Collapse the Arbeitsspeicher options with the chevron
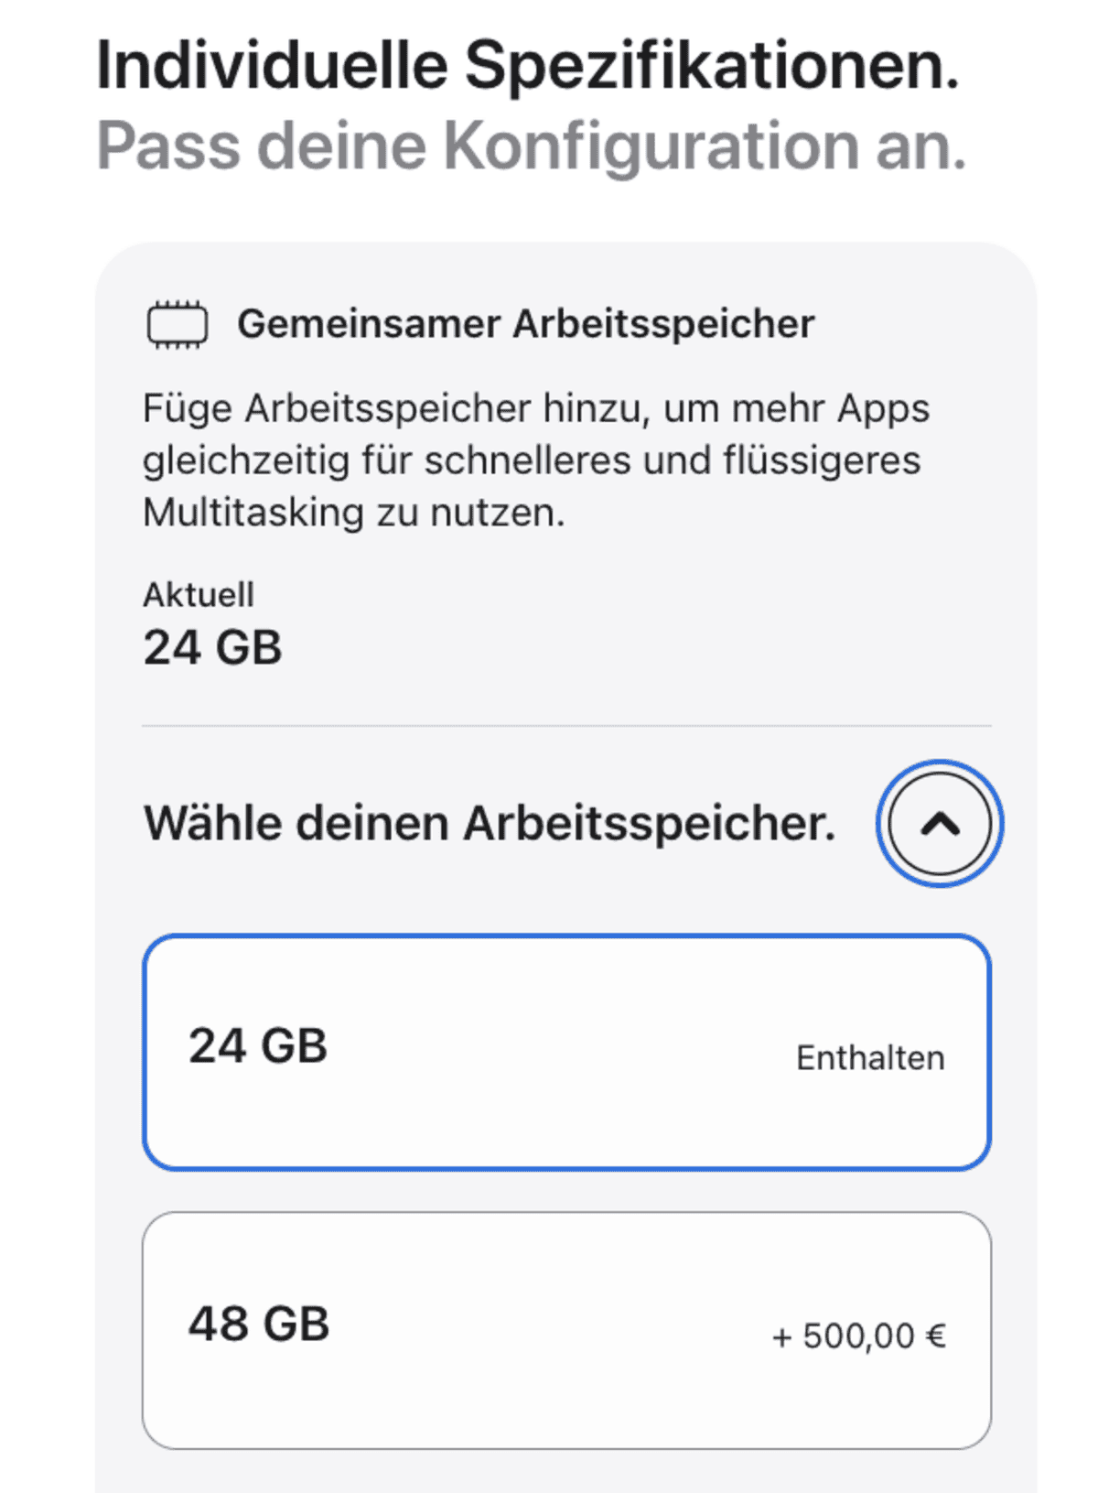 click(939, 824)
